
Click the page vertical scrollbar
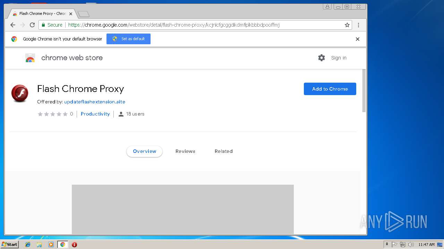[364, 91]
